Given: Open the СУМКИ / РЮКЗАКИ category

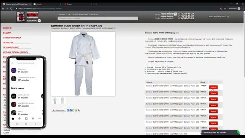Looking at the screenshot, I should pyautogui.click(x=12, y=38).
